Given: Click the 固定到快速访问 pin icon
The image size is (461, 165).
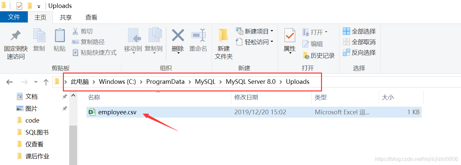Looking at the screenshot, I should pyautogui.click(x=15, y=35).
